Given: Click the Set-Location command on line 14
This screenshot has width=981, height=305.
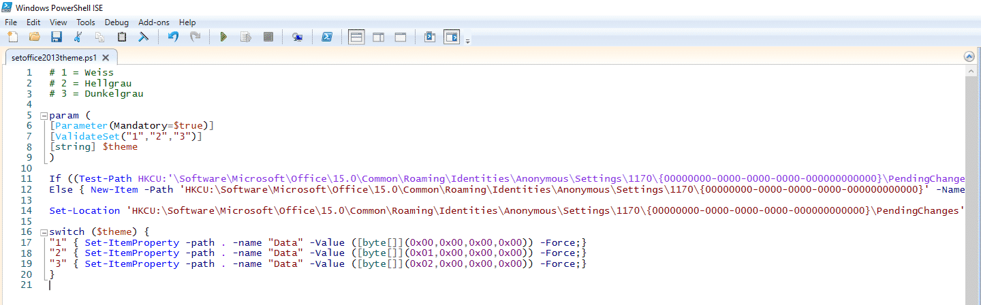Looking at the screenshot, I should tap(508, 210).
